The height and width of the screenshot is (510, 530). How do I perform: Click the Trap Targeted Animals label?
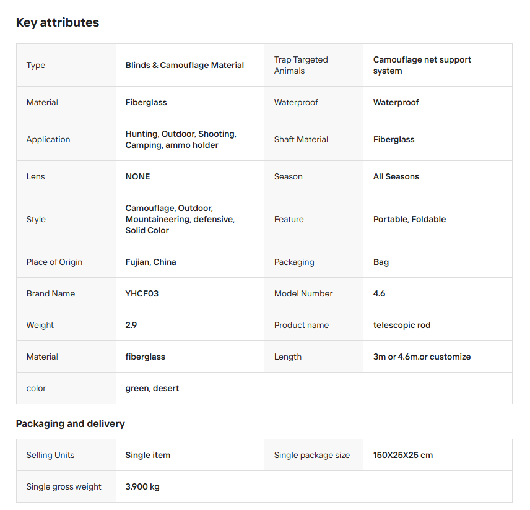(x=301, y=65)
